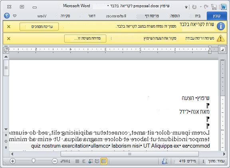This screenshot has height=168, width=230.
Task: Open the Select Browse Object circle button
Action: pos(6,141)
